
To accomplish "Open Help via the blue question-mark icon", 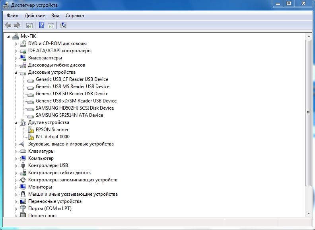I will [41, 25].
